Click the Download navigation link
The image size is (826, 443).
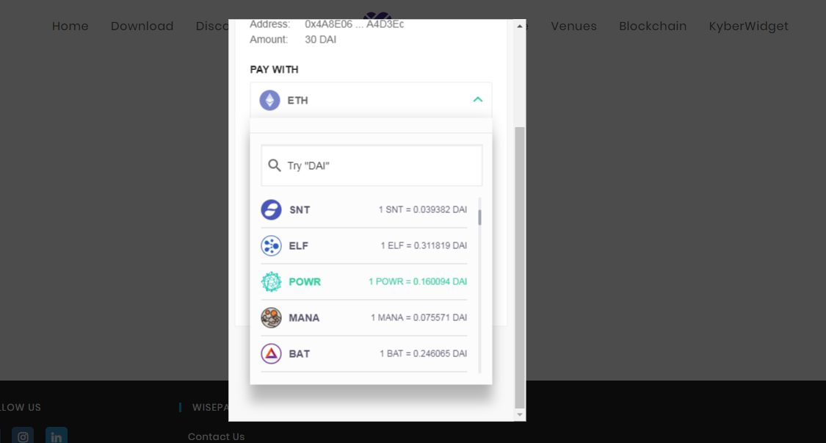pyautogui.click(x=142, y=26)
